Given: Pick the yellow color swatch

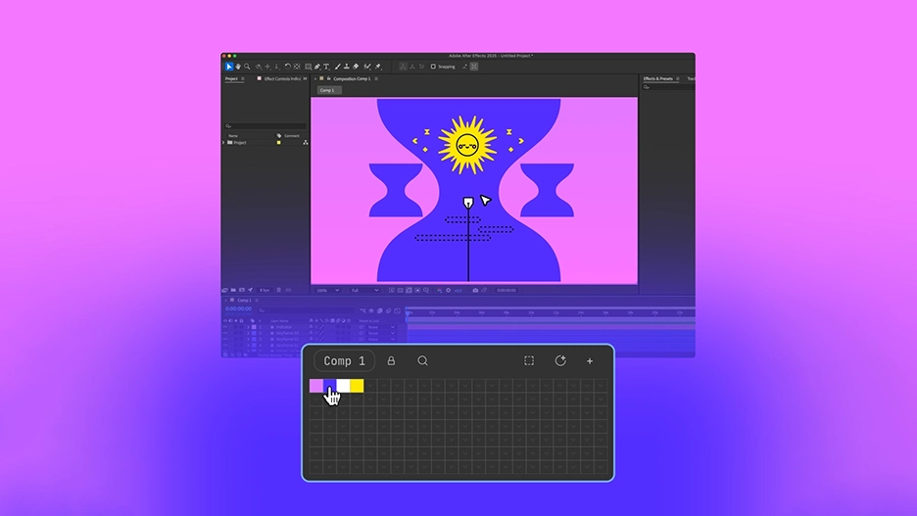Looking at the screenshot, I should 357,386.
